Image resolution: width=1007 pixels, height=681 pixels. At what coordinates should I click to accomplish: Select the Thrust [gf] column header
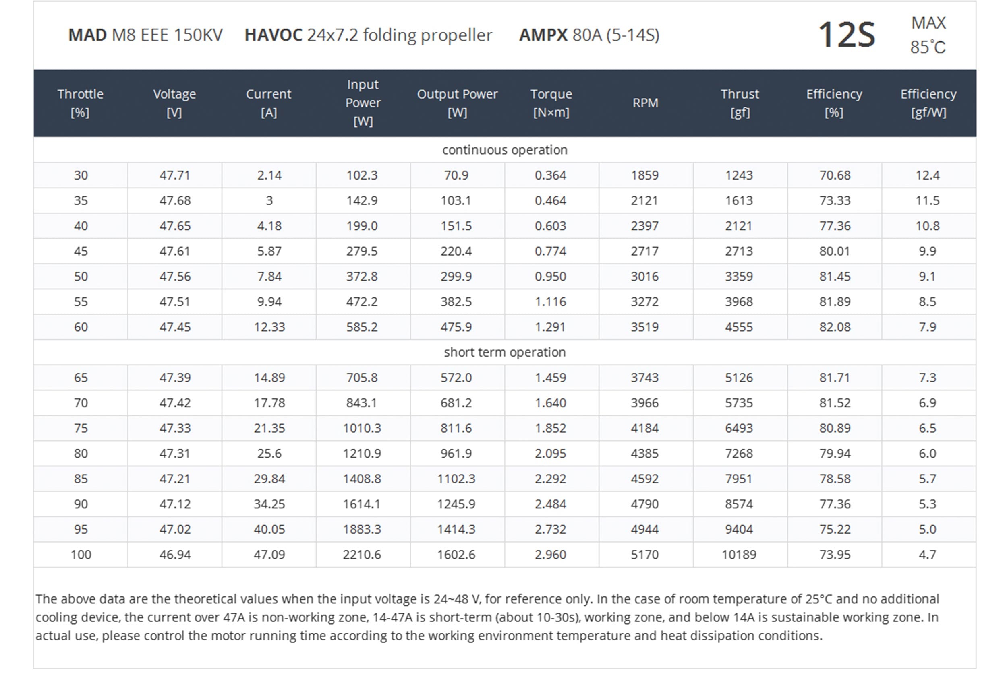point(740,103)
